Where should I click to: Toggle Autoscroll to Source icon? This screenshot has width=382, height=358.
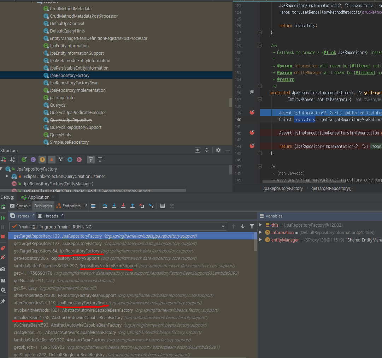(x=90, y=160)
